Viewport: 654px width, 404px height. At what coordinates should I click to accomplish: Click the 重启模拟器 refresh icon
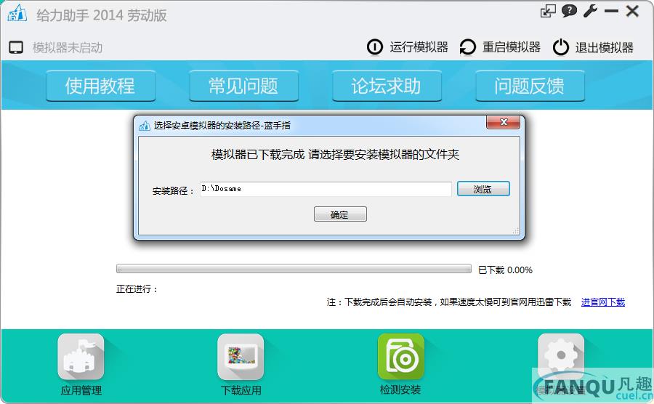coord(467,47)
